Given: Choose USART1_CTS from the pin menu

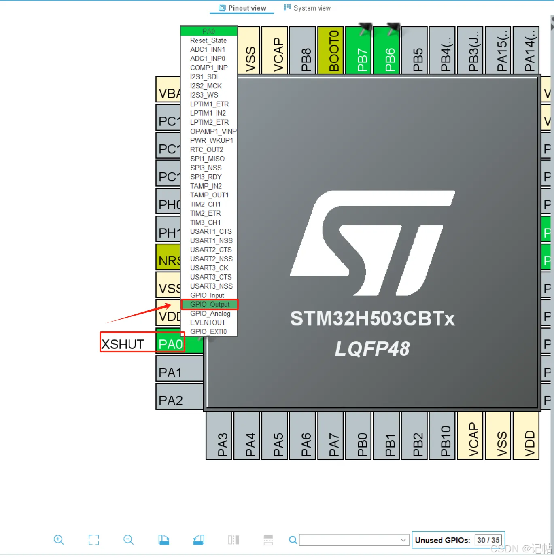Looking at the screenshot, I should (208, 231).
